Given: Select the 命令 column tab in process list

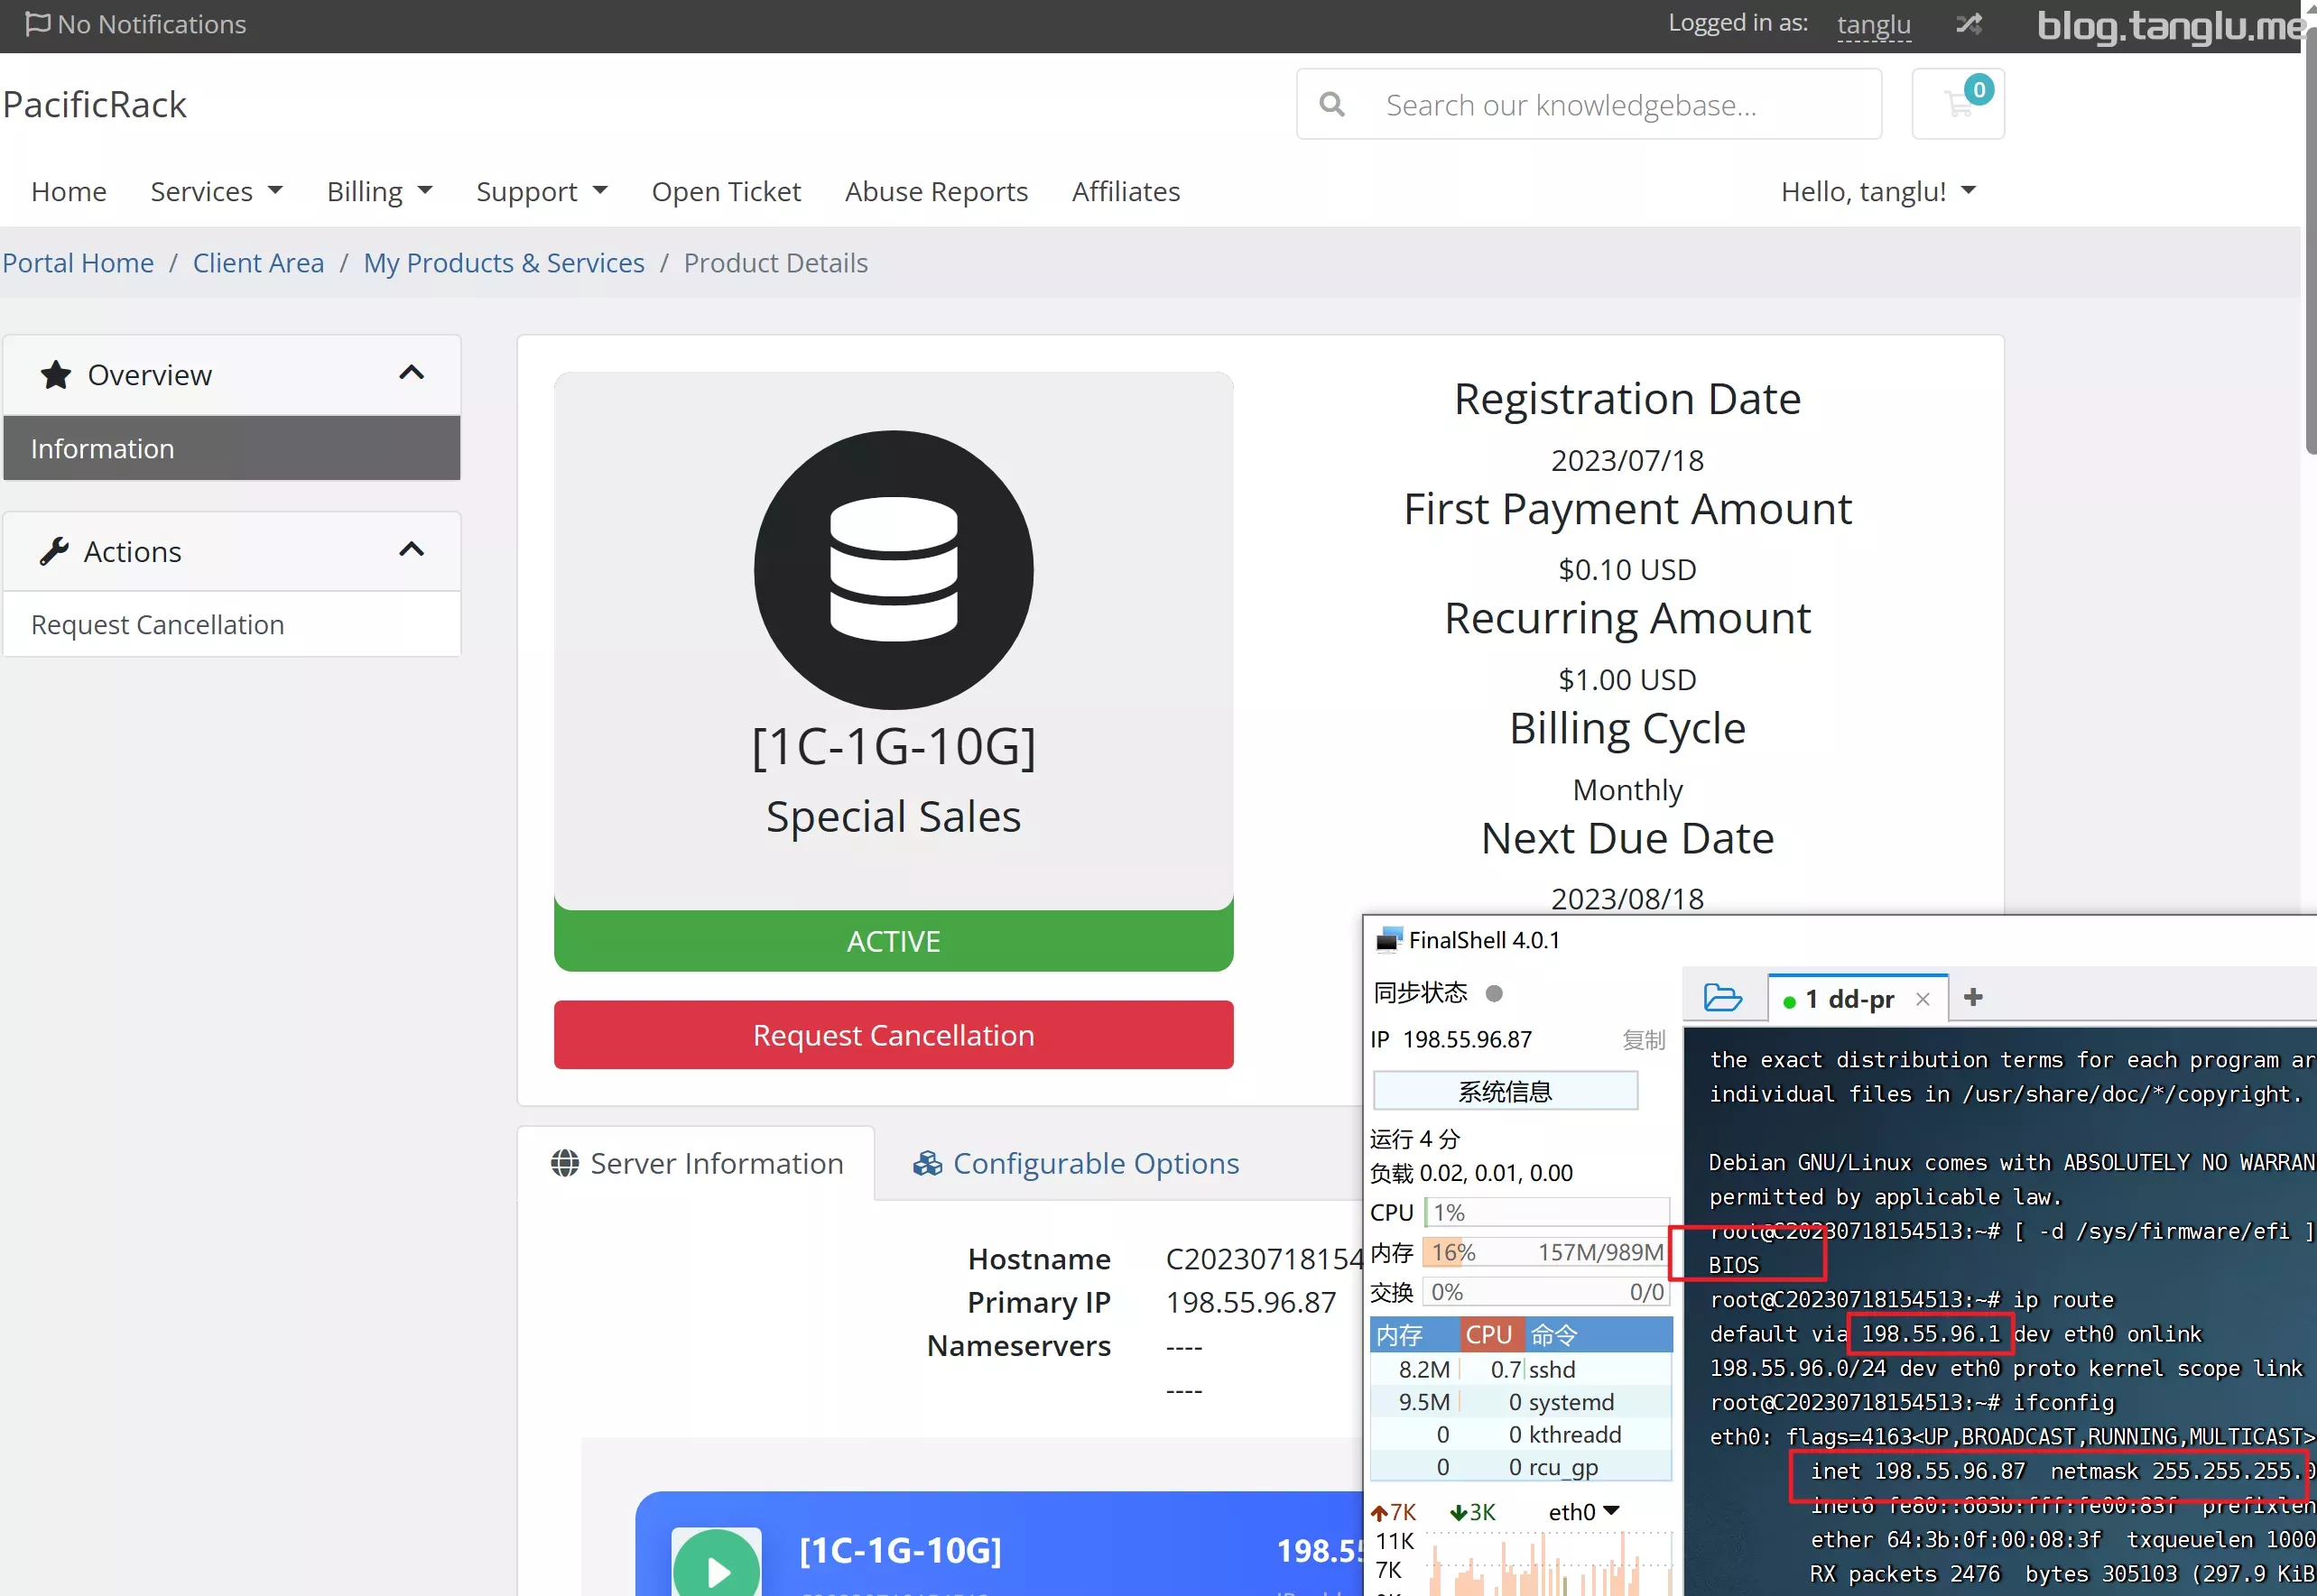Looking at the screenshot, I should [1597, 1334].
